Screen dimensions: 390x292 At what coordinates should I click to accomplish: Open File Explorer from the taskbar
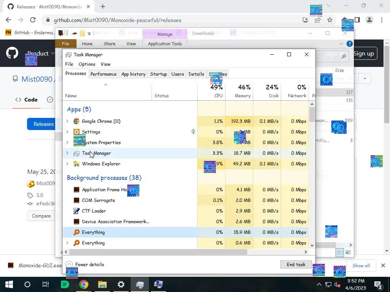point(102,284)
